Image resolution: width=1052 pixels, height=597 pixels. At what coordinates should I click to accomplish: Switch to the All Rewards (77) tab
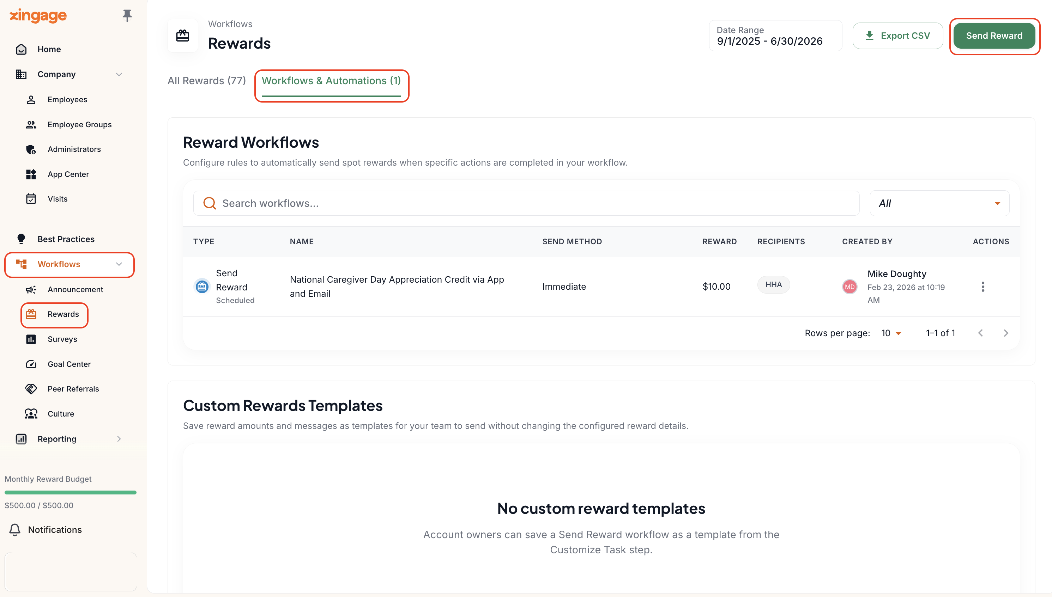(x=206, y=81)
